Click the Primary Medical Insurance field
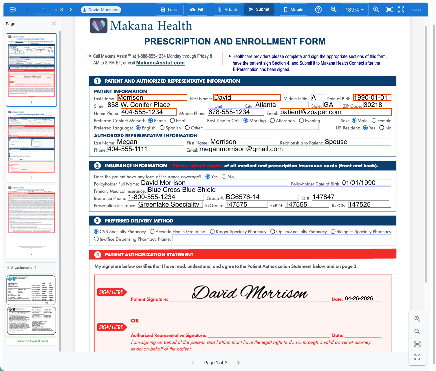Screen dimensions: 436x371 pos(269,190)
